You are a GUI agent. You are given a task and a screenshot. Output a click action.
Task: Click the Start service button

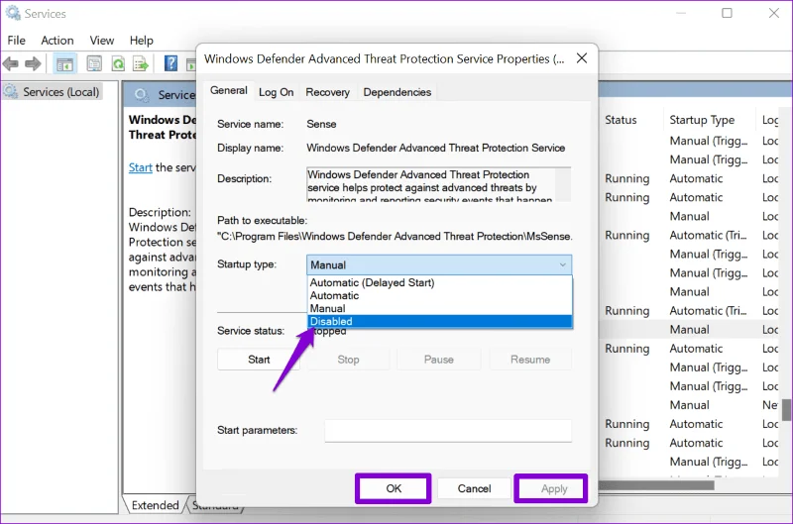[x=259, y=360]
